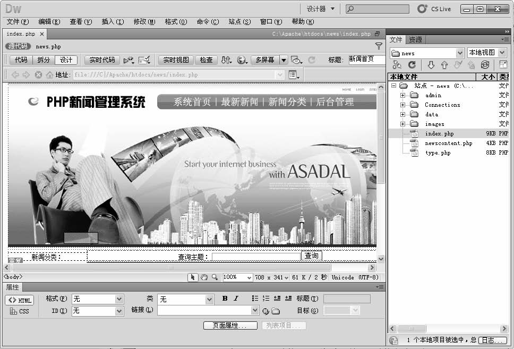Toggle italic formatting in Properties
The height and width of the screenshot is (349, 514).
point(236,299)
